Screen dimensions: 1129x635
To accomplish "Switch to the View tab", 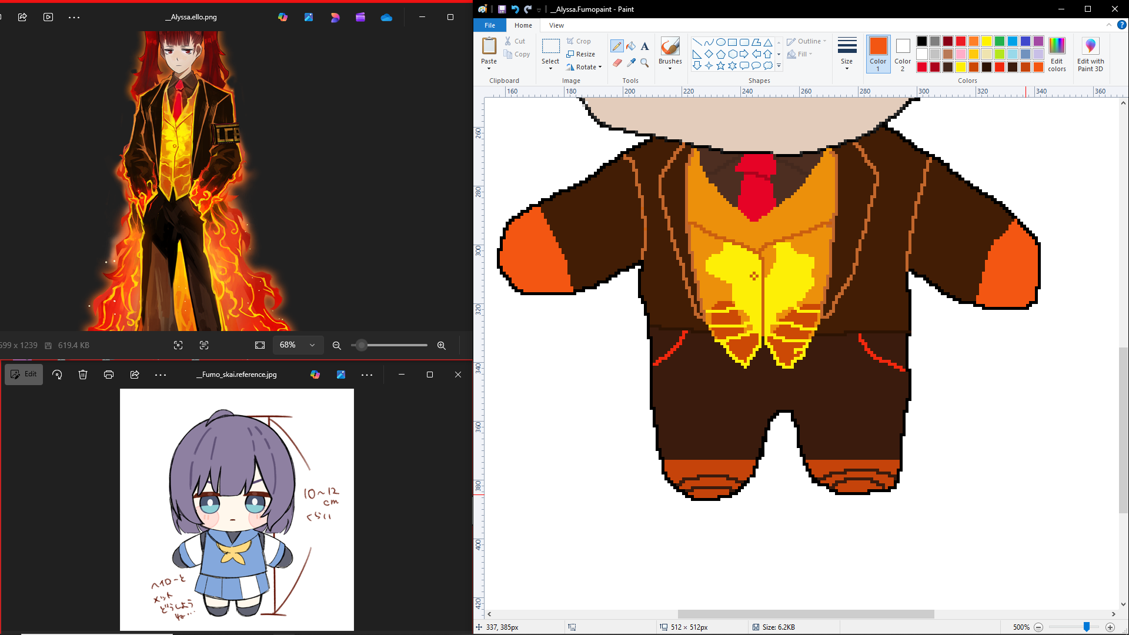I will pos(556,25).
